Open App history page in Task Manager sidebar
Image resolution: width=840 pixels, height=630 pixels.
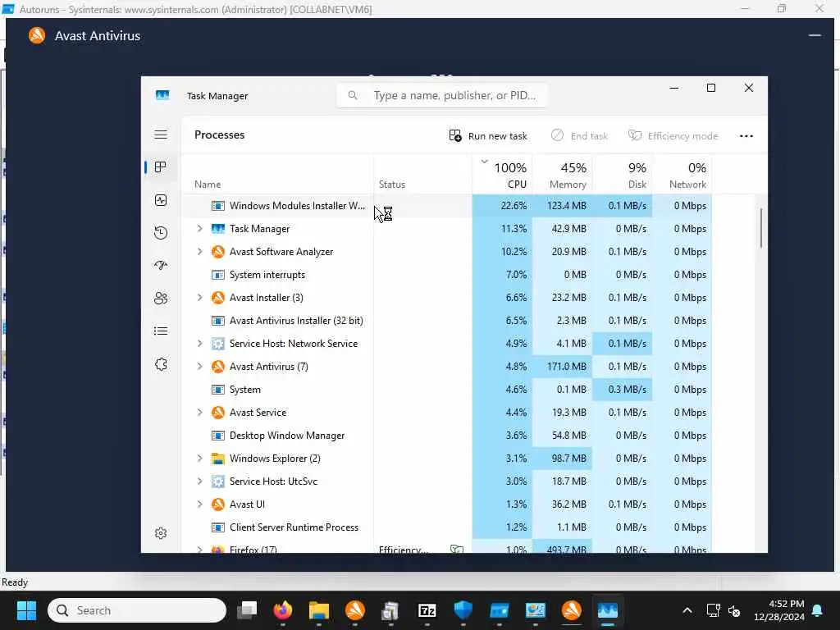pos(161,233)
